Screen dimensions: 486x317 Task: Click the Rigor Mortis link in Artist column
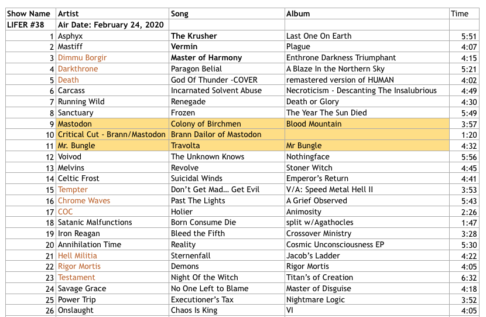(81, 267)
